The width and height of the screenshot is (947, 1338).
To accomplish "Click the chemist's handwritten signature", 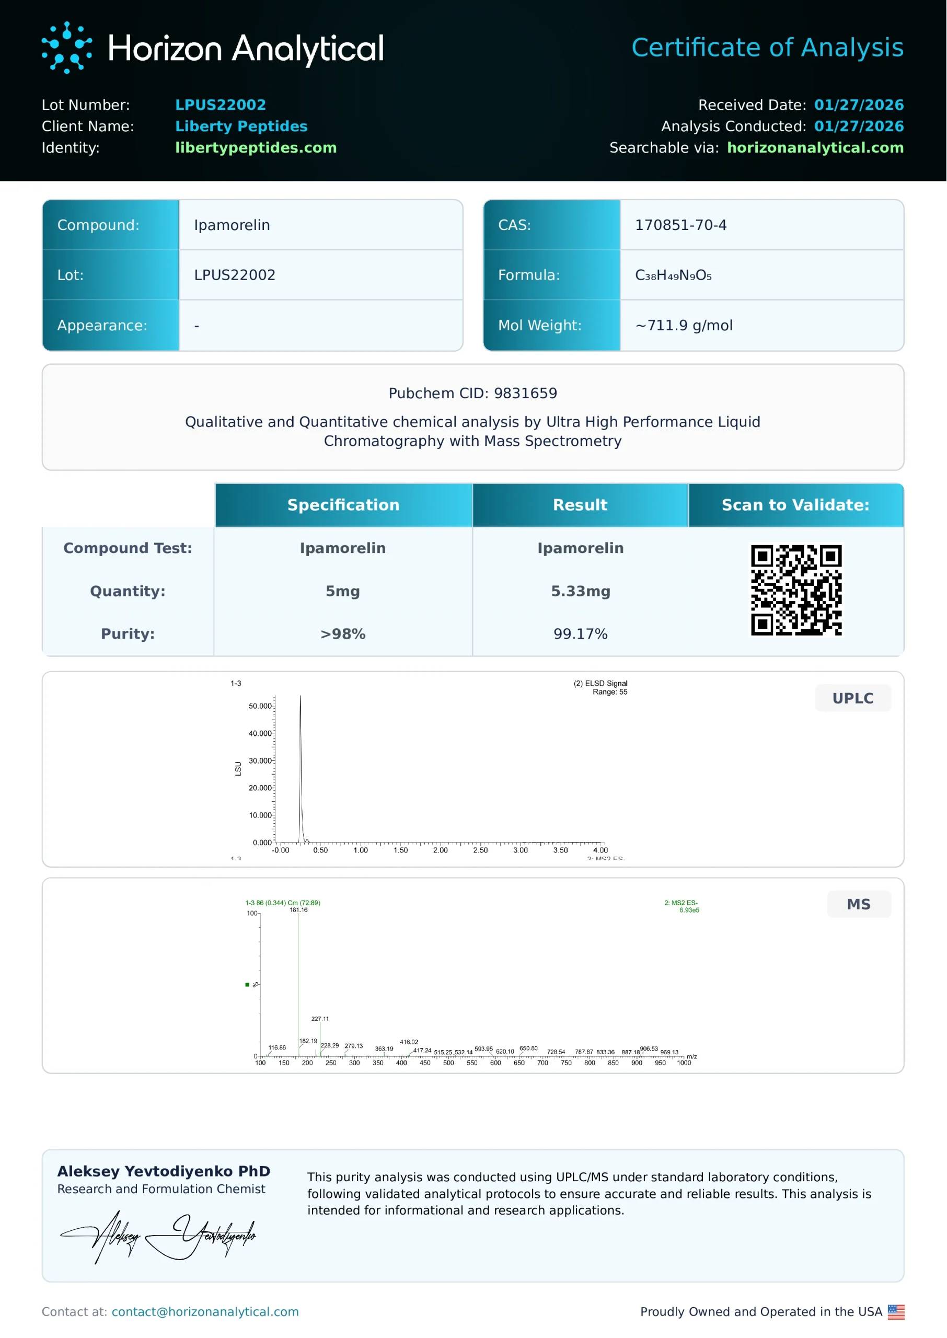I will [158, 1237].
